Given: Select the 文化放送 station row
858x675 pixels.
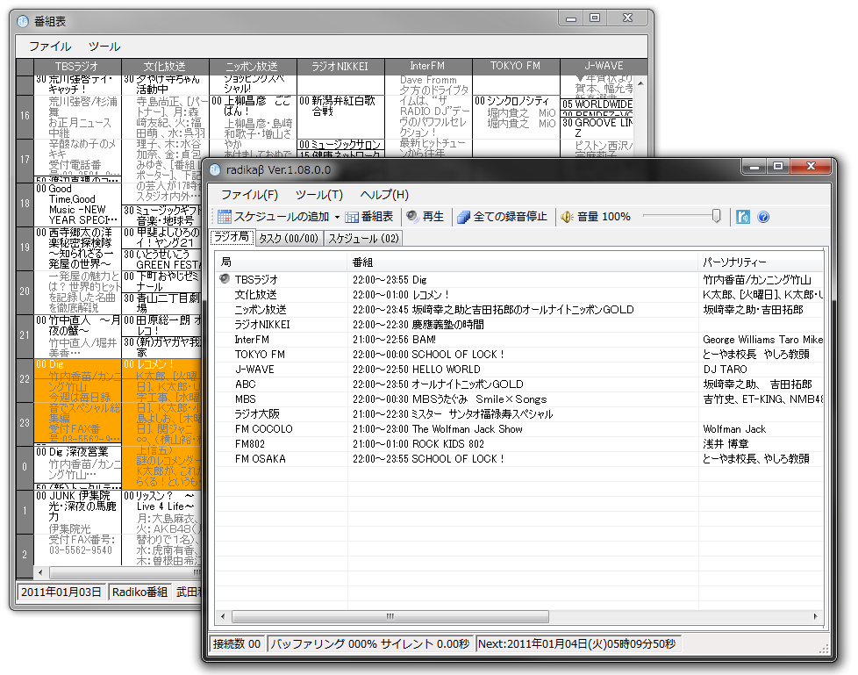Looking at the screenshot, I should [519, 295].
